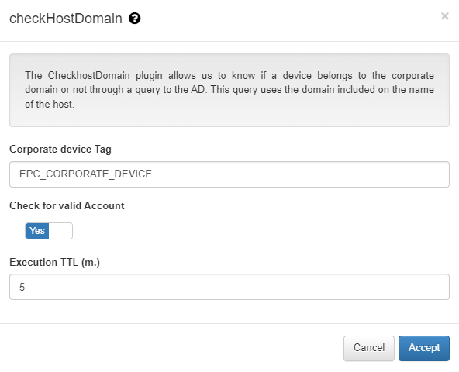Accept the checkHostDomain settings
459x372 pixels.
(424, 348)
